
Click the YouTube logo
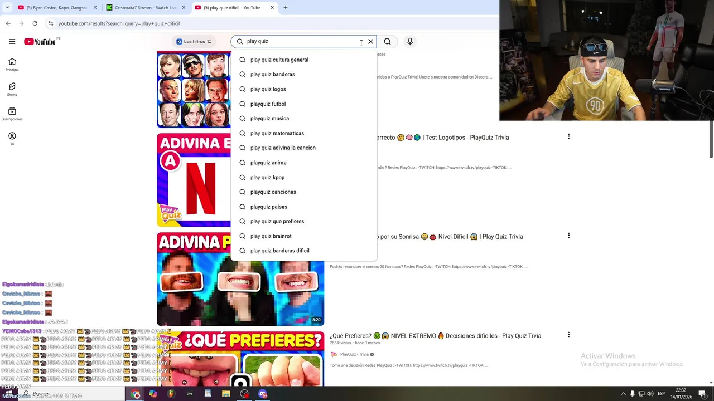(x=40, y=42)
